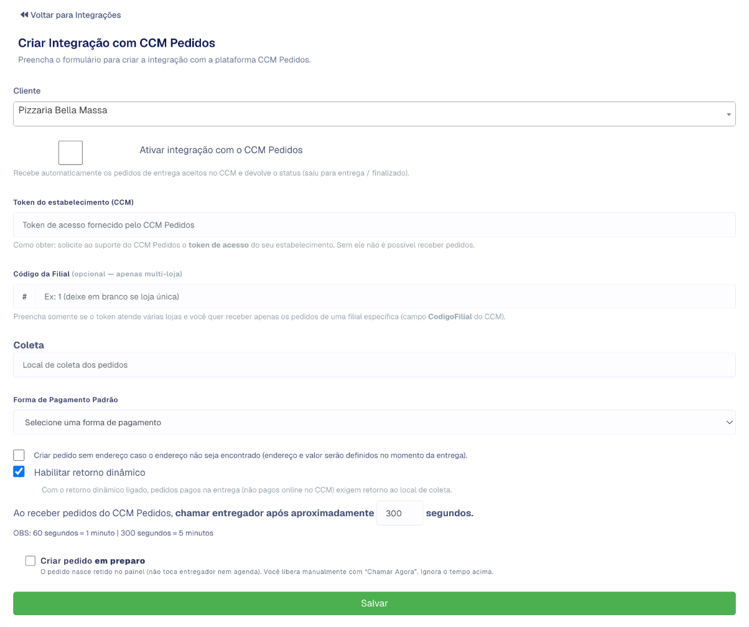This screenshot has width=749, height=627.
Task: Click the seconds field showing 300
Action: [x=400, y=513]
